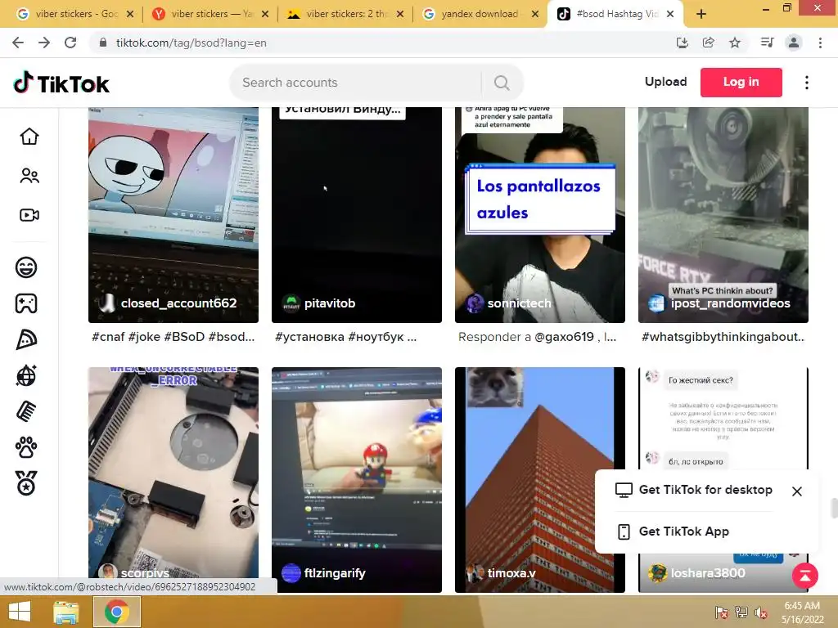Image resolution: width=838 pixels, height=628 pixels.
Task: Click the Chrome taskbar icon
Action: [x=116, y=612]
